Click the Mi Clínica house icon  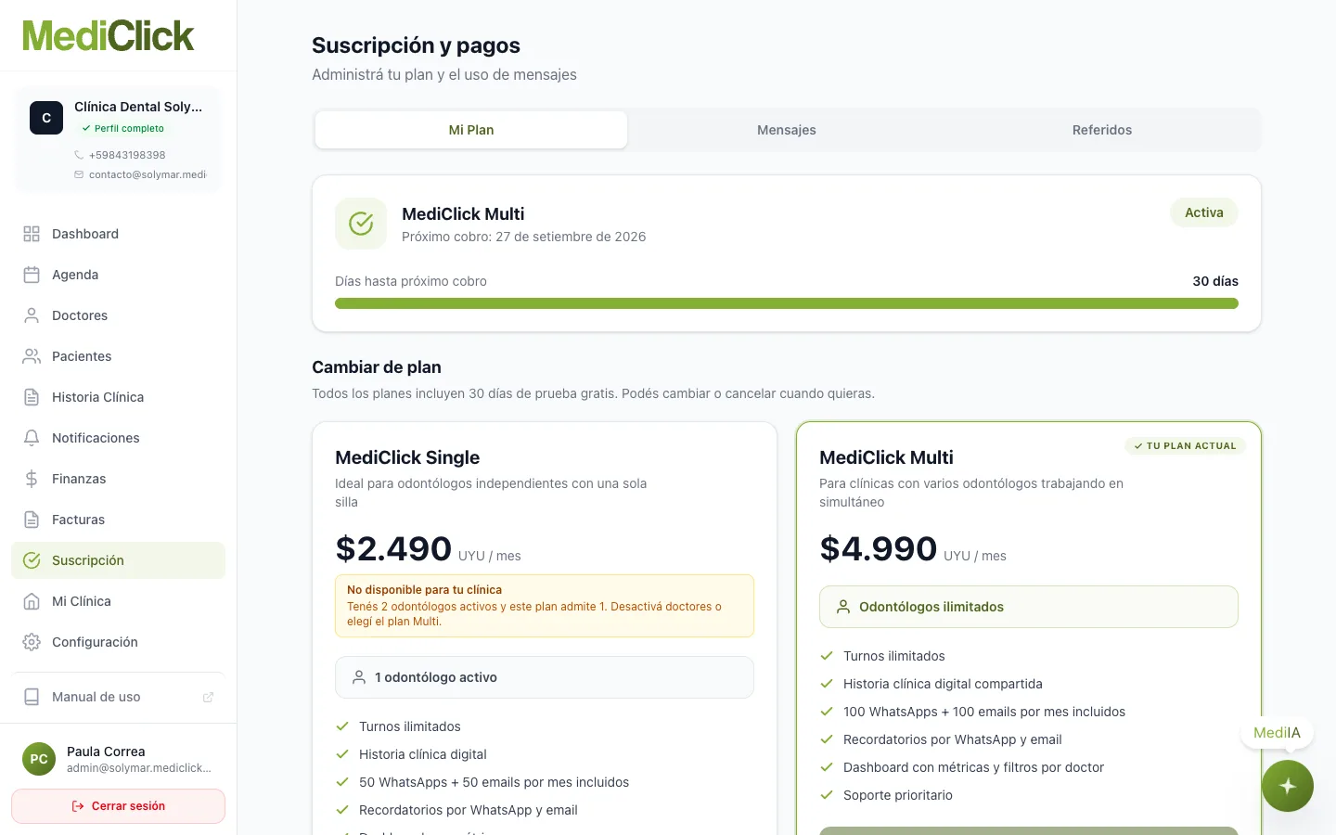32,601
